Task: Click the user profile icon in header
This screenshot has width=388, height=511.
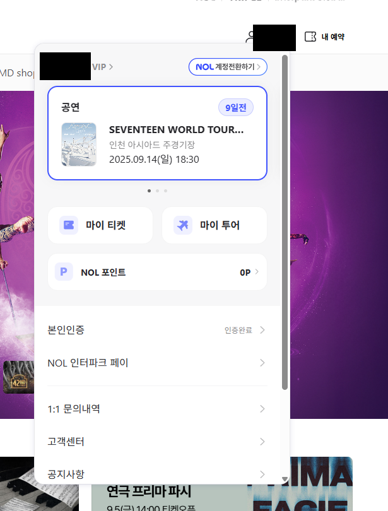Action: click(x=249, y=37)
